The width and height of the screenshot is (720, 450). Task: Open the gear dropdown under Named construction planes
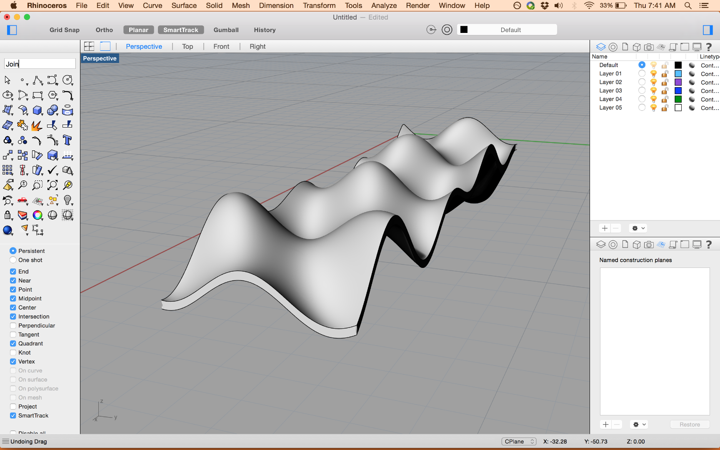(x=638, y=424)
